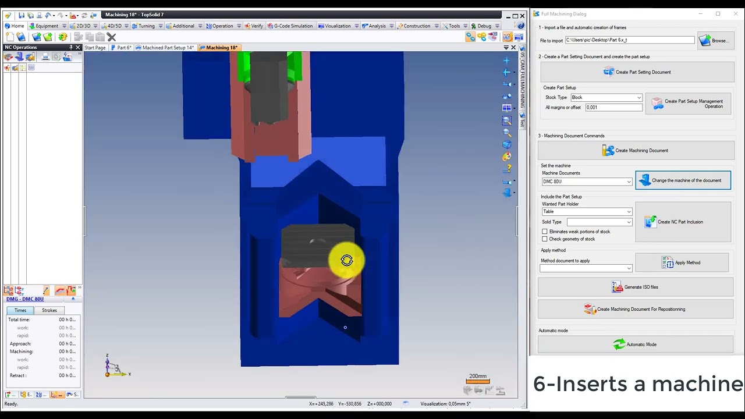Expand the Turning ribbon tab arrow

[161, 26]
